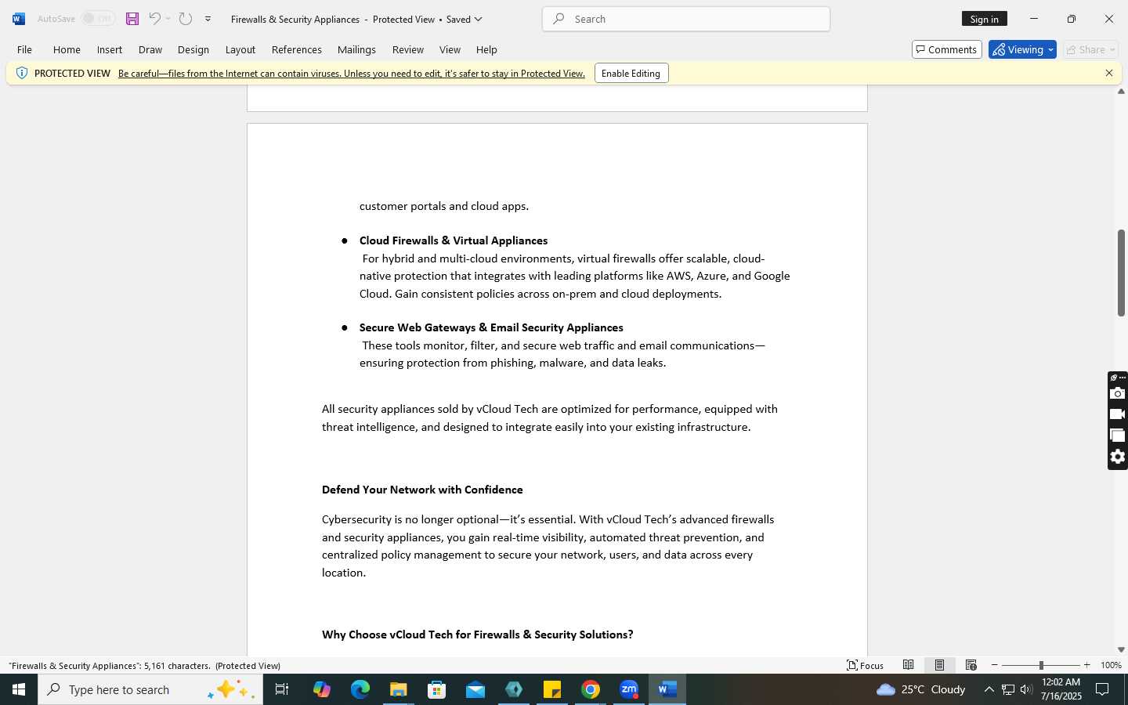The width and height of the screenshot is (1128, 705).
Task: Switch to the Insert tab
Action: click(x=110, y=49)
